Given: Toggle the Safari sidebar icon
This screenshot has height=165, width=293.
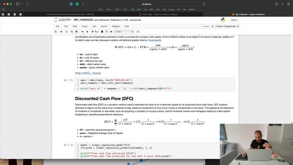Looking at the screenshot, I should click(x=17, y=4).
